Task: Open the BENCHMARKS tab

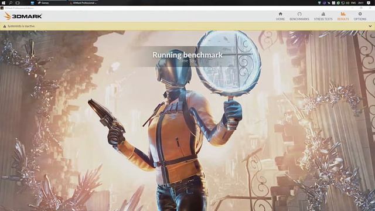Action: coord(299,16)
